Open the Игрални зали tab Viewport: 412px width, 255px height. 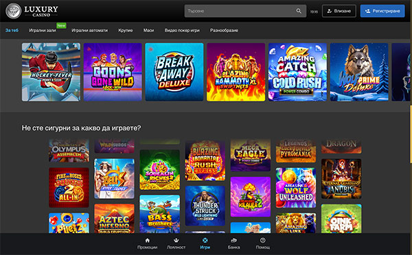click(x=43, y=30)
